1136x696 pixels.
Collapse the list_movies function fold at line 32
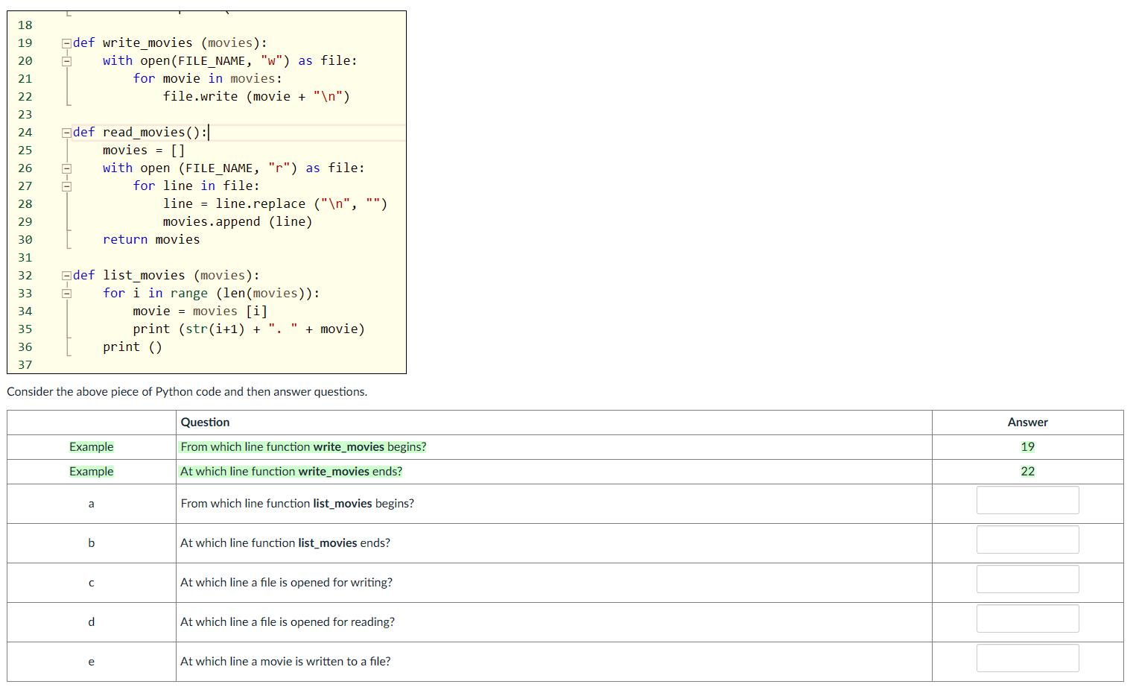click(x=66, y=276)
